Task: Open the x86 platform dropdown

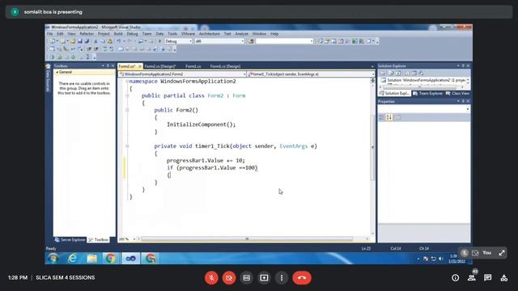Action: point(243,41)
